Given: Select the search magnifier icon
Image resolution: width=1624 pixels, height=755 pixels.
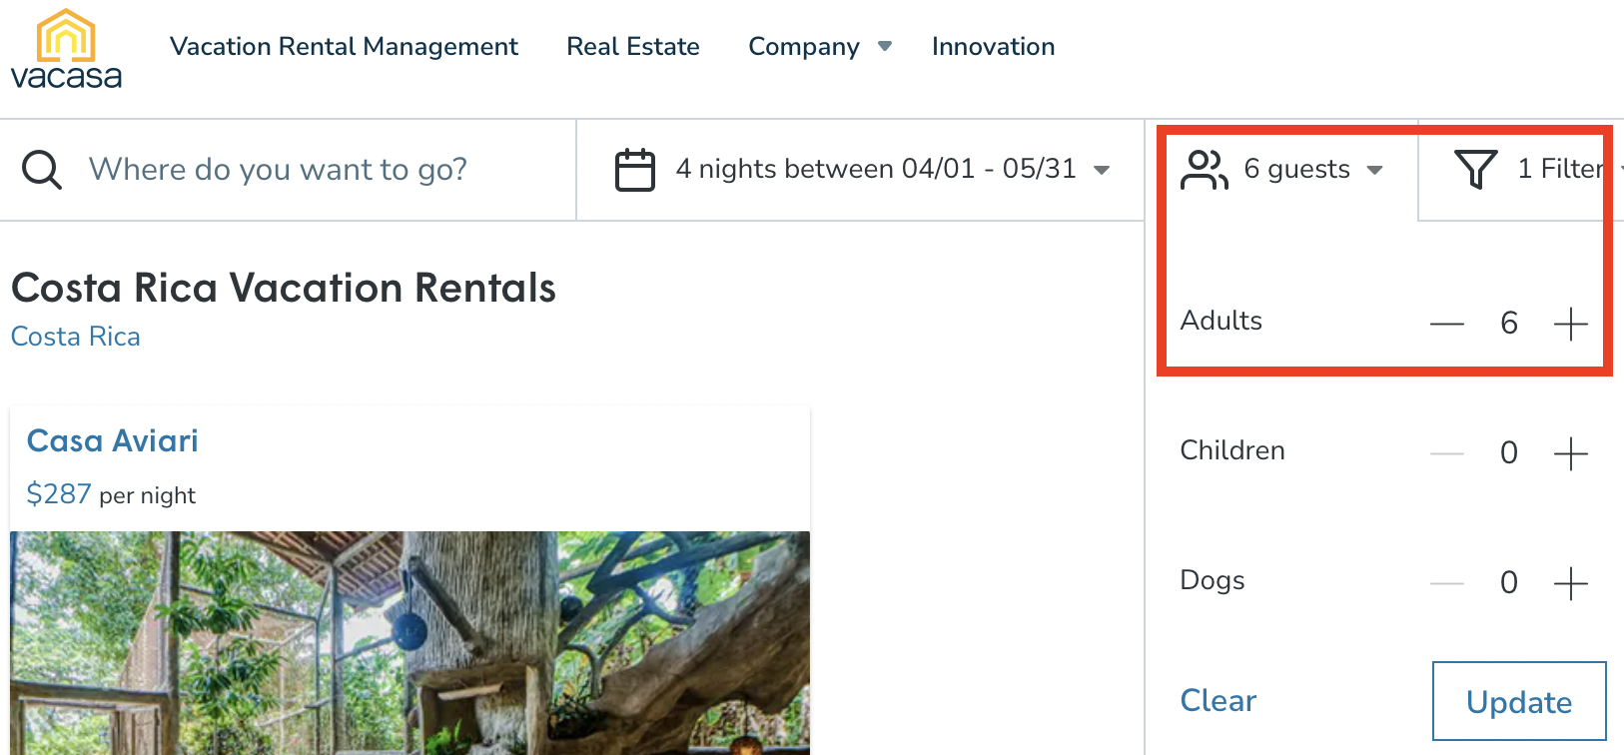Looking at the screenshot, I should [x=41, y=169].
